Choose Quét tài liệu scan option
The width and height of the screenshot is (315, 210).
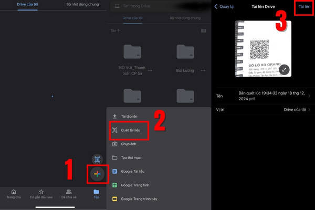(159, 130)
